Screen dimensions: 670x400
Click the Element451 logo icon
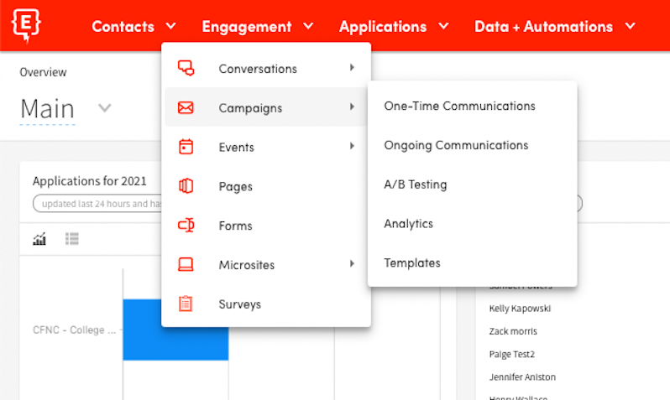[x=28, y=26]
